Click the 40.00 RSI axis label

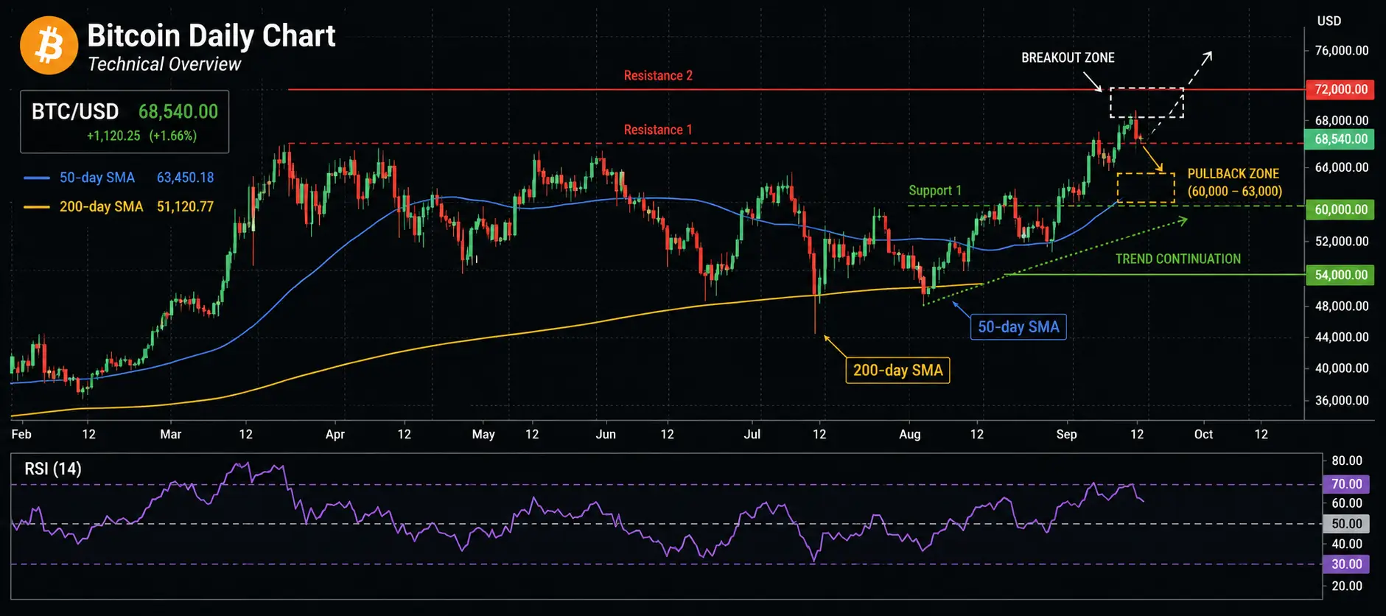pyautogui.click(x=1347, y=544)
